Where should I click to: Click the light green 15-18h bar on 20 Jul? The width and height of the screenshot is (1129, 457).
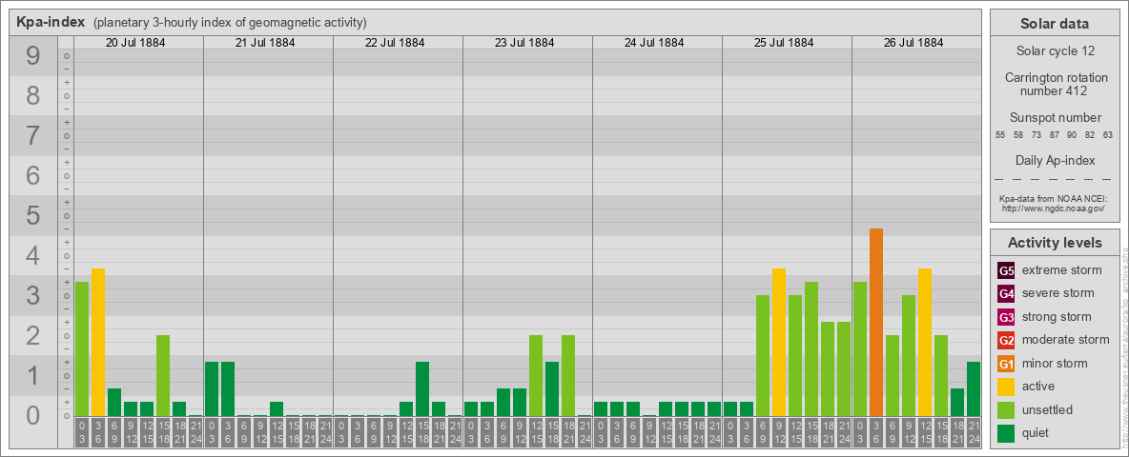pyautogui.click(x=163, y=376)
